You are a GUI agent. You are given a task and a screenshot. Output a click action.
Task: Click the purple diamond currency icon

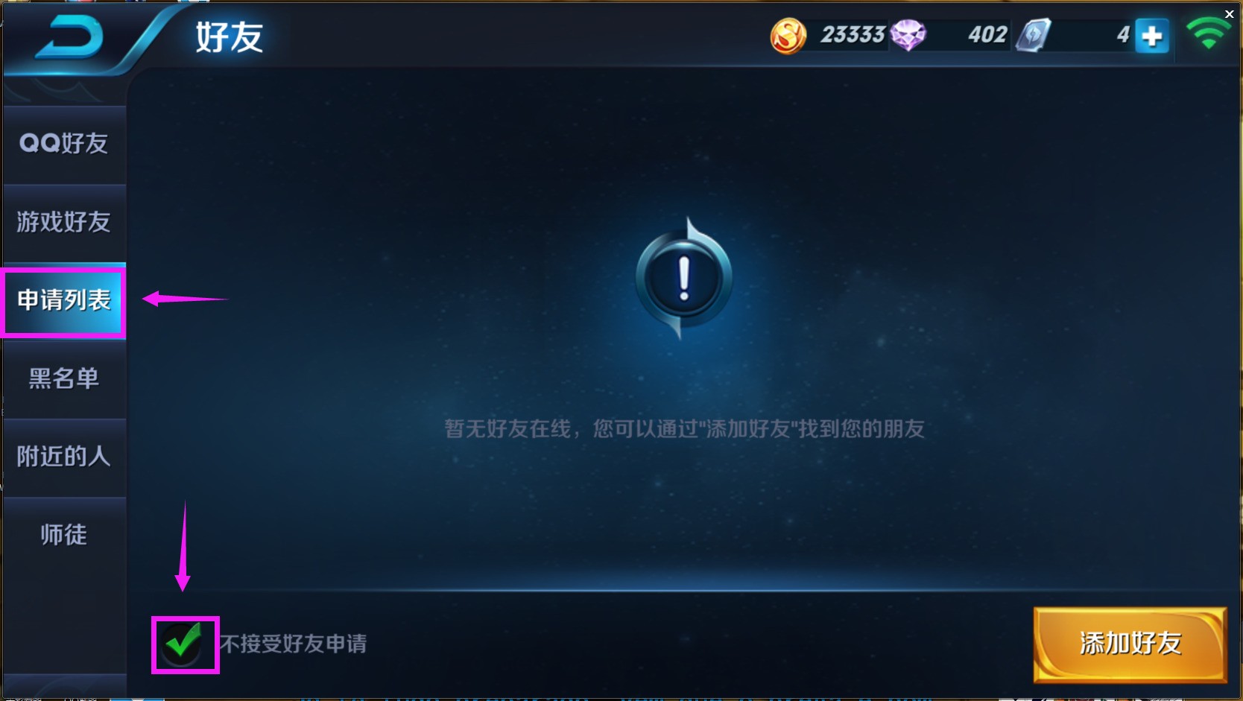908,35
